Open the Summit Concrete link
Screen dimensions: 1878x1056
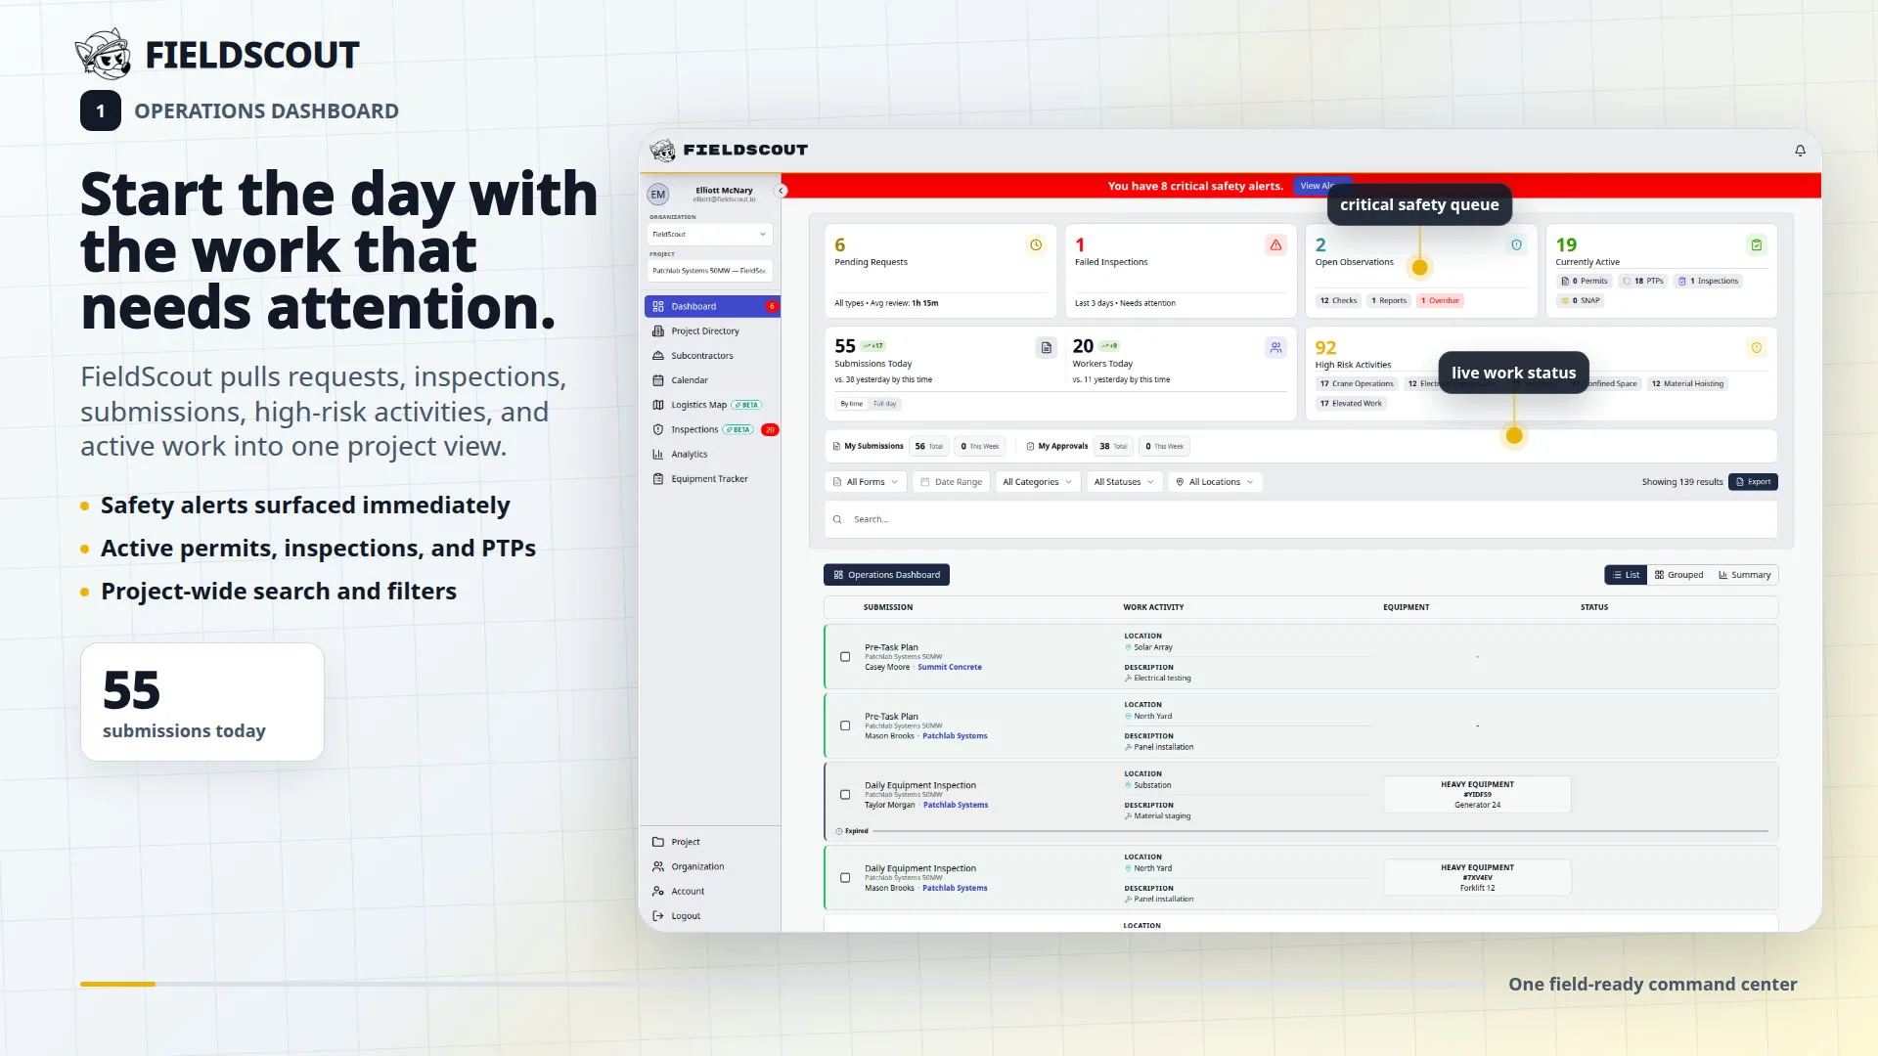pyautogui.click(x=949, y=668)
